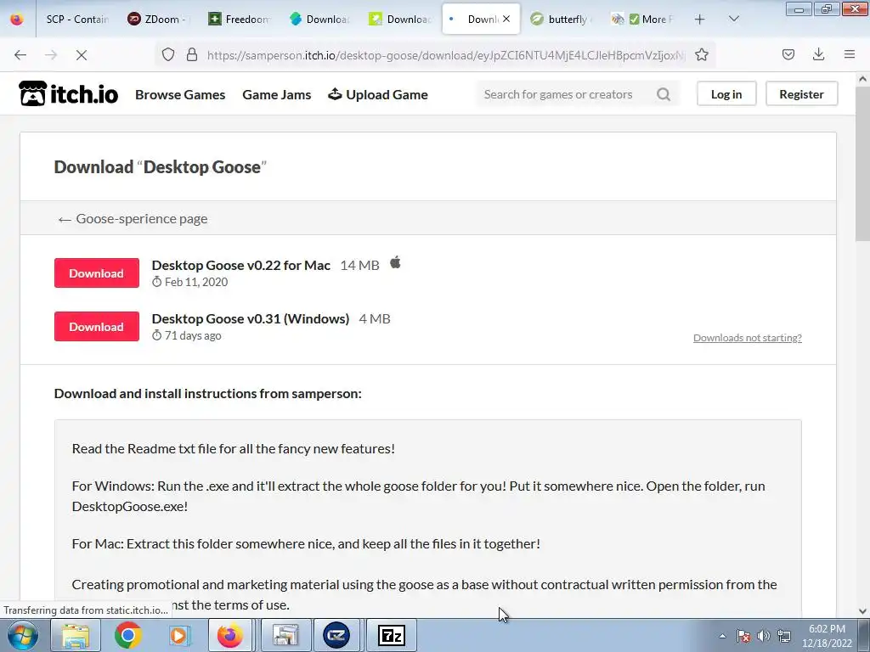Download Desktop Goose v0.22 for Mac
The width and height of the screenshot is (870, 652).
click(x=97, y=273)
